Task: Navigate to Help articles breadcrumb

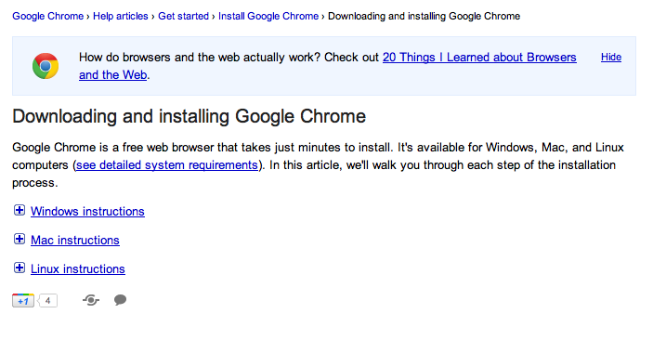Action: (121, 16)
